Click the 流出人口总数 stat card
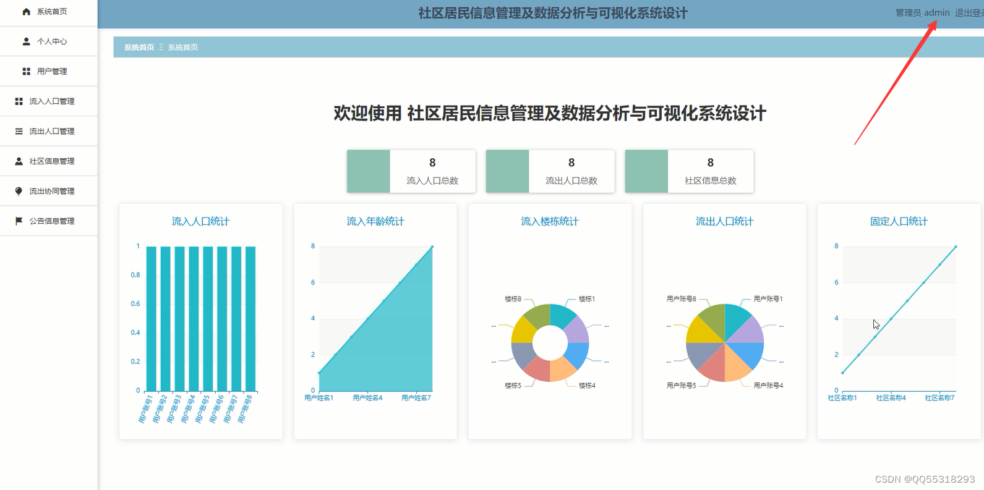984x490 pixels. click(x=550, y=171)
